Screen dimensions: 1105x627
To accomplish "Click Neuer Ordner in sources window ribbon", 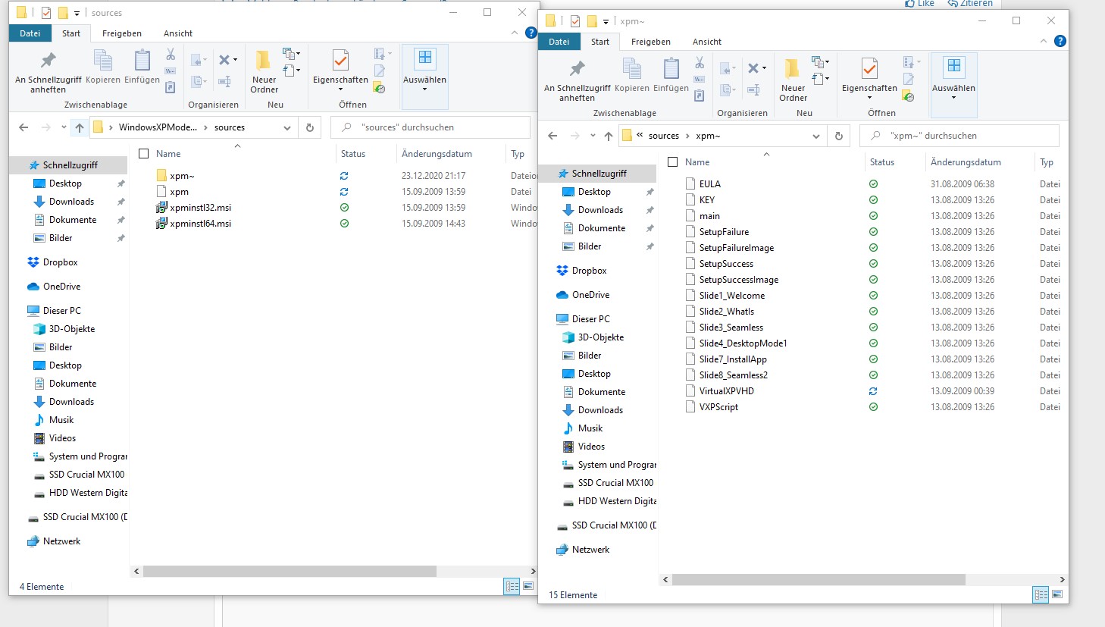I will click(264, 72).
